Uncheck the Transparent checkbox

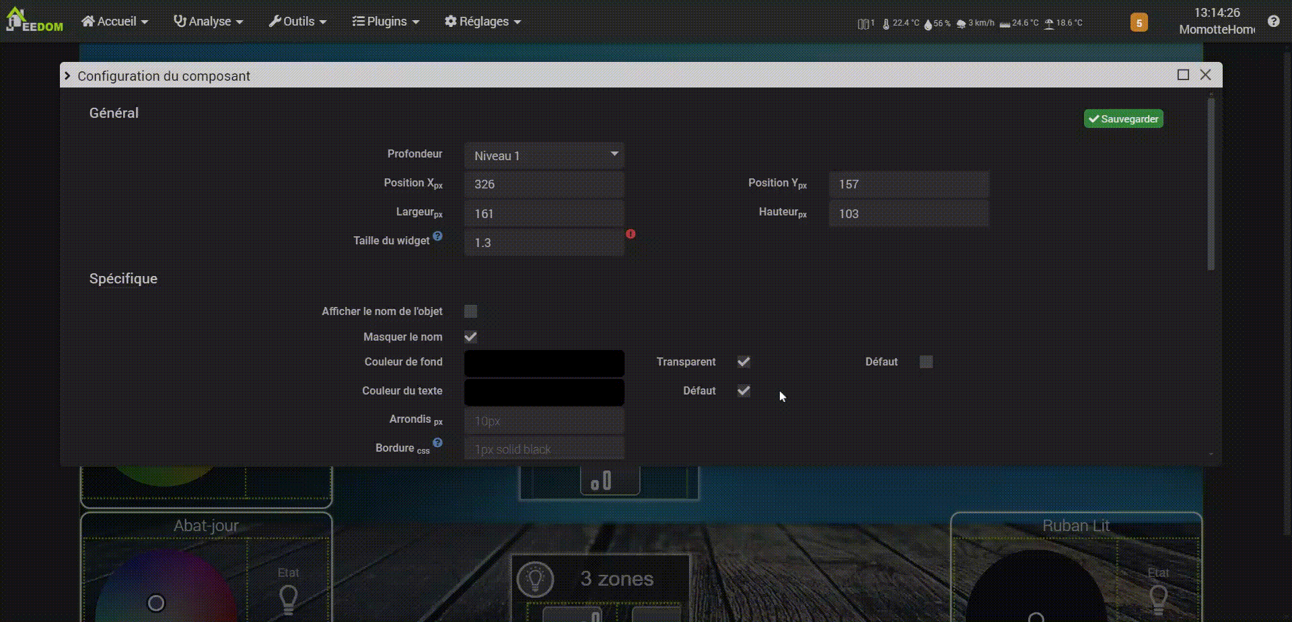point(744,362)
